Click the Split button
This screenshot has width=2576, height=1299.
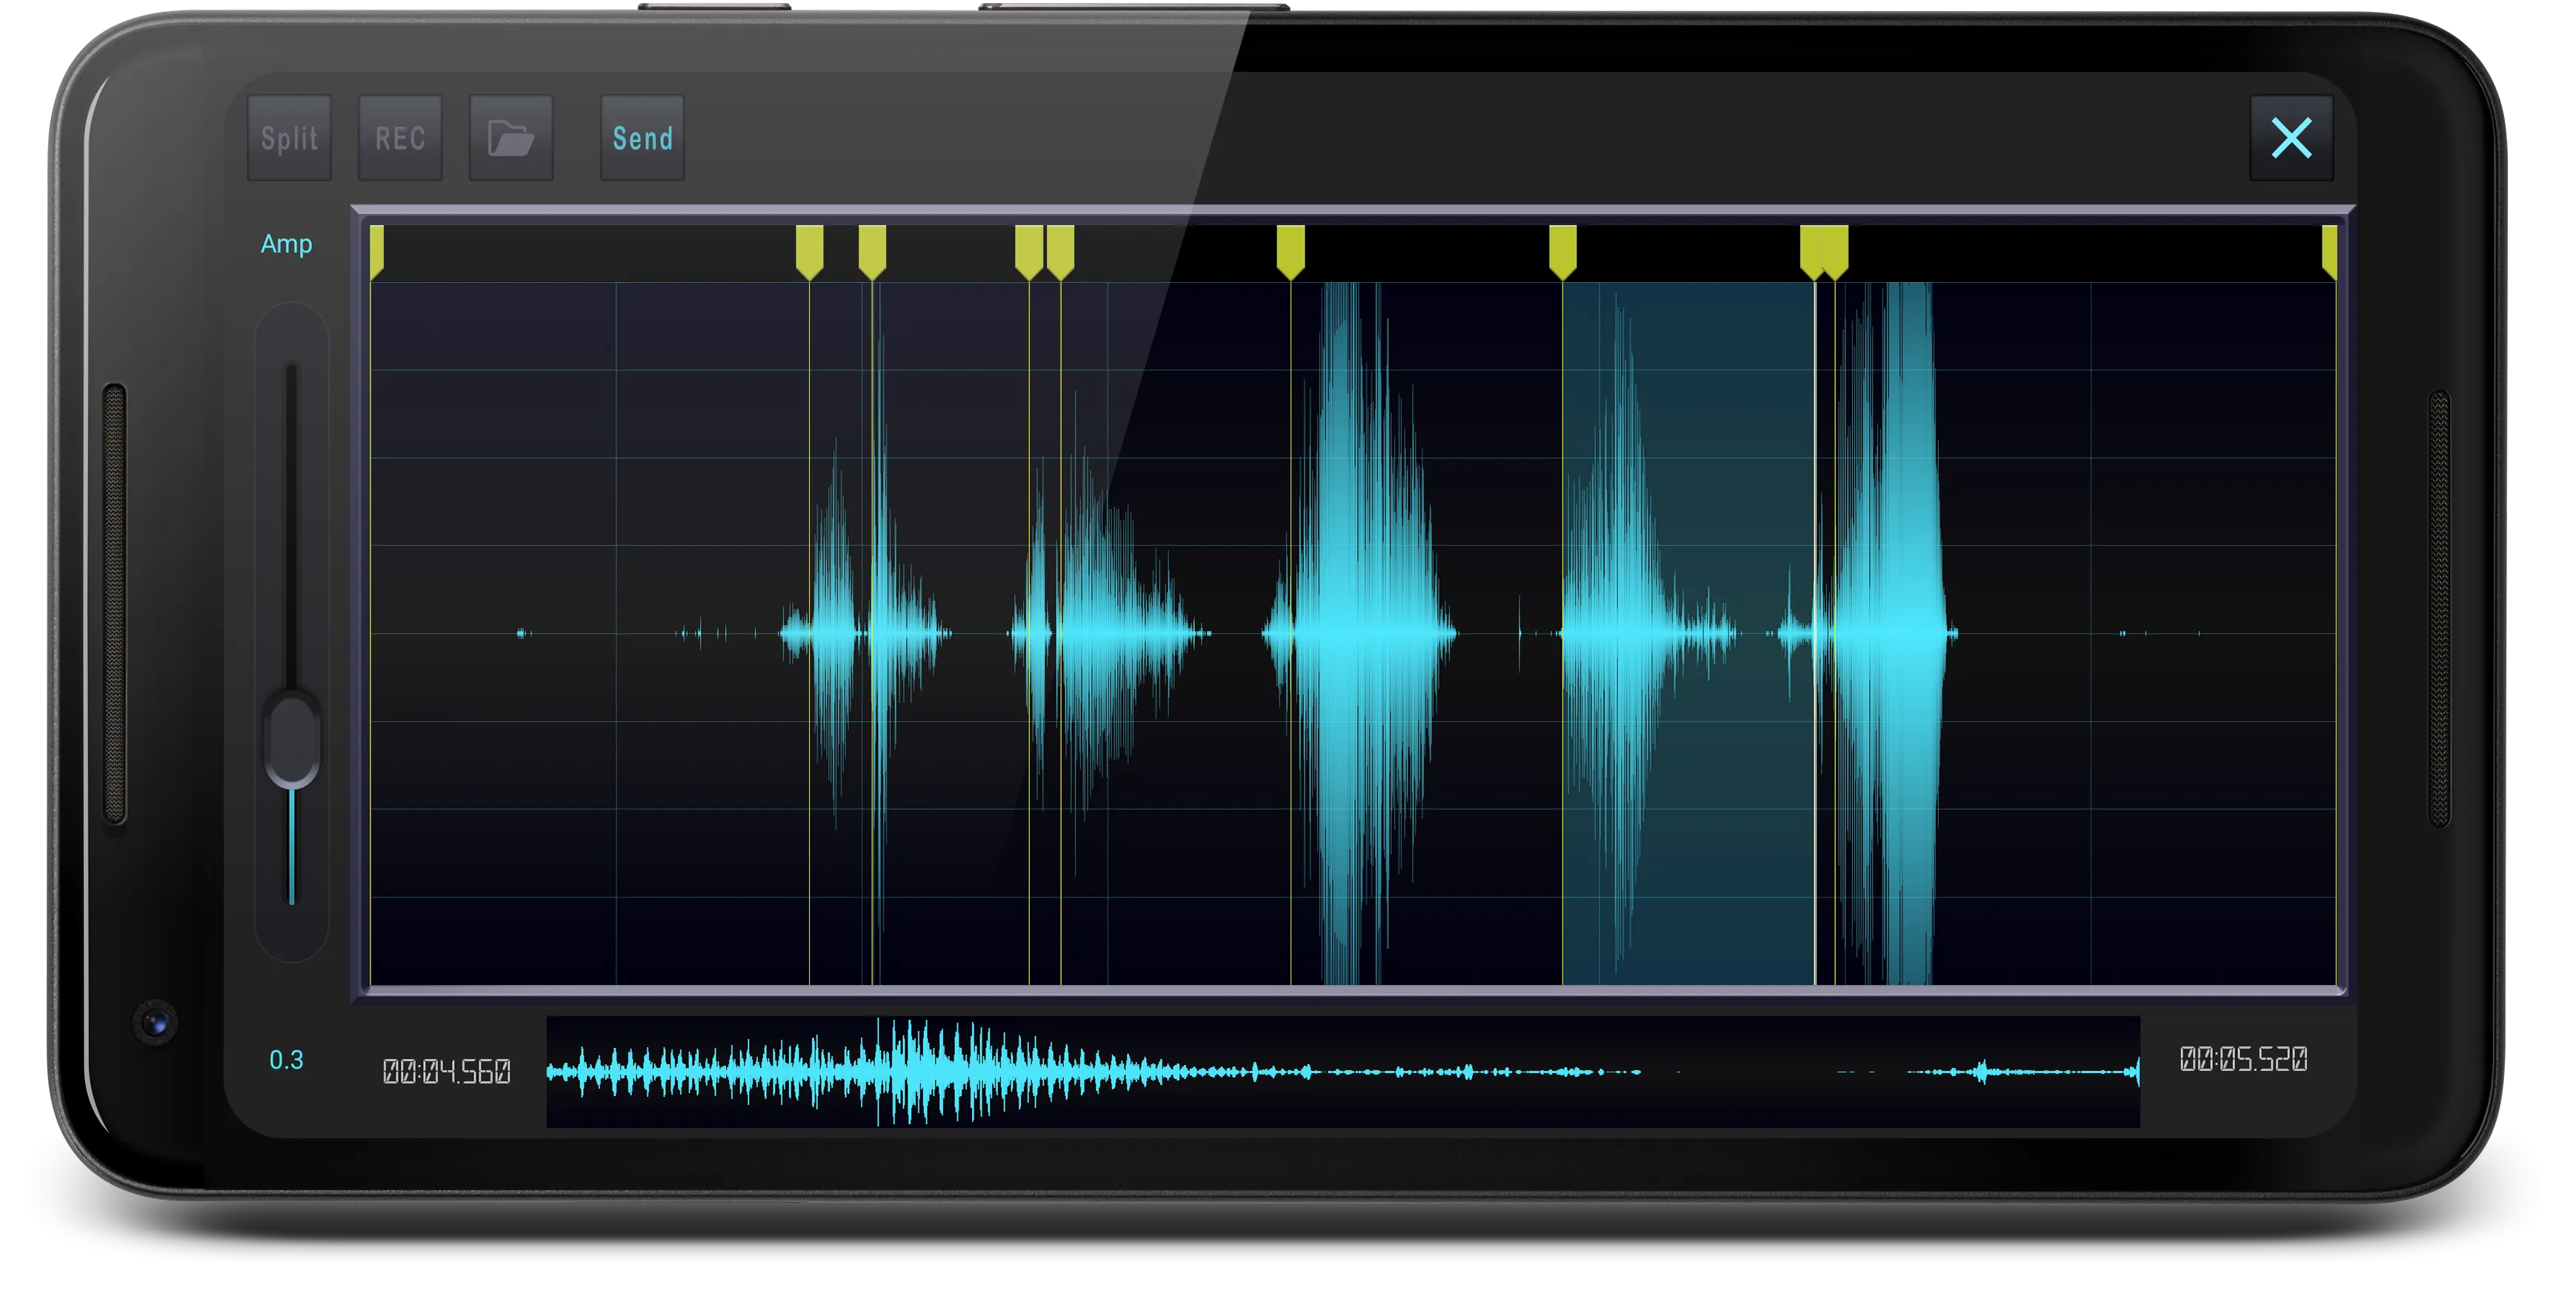(289, 138)
